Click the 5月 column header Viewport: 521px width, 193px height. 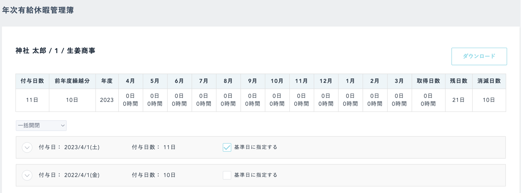pyautogui.click(x=155, y=81)
